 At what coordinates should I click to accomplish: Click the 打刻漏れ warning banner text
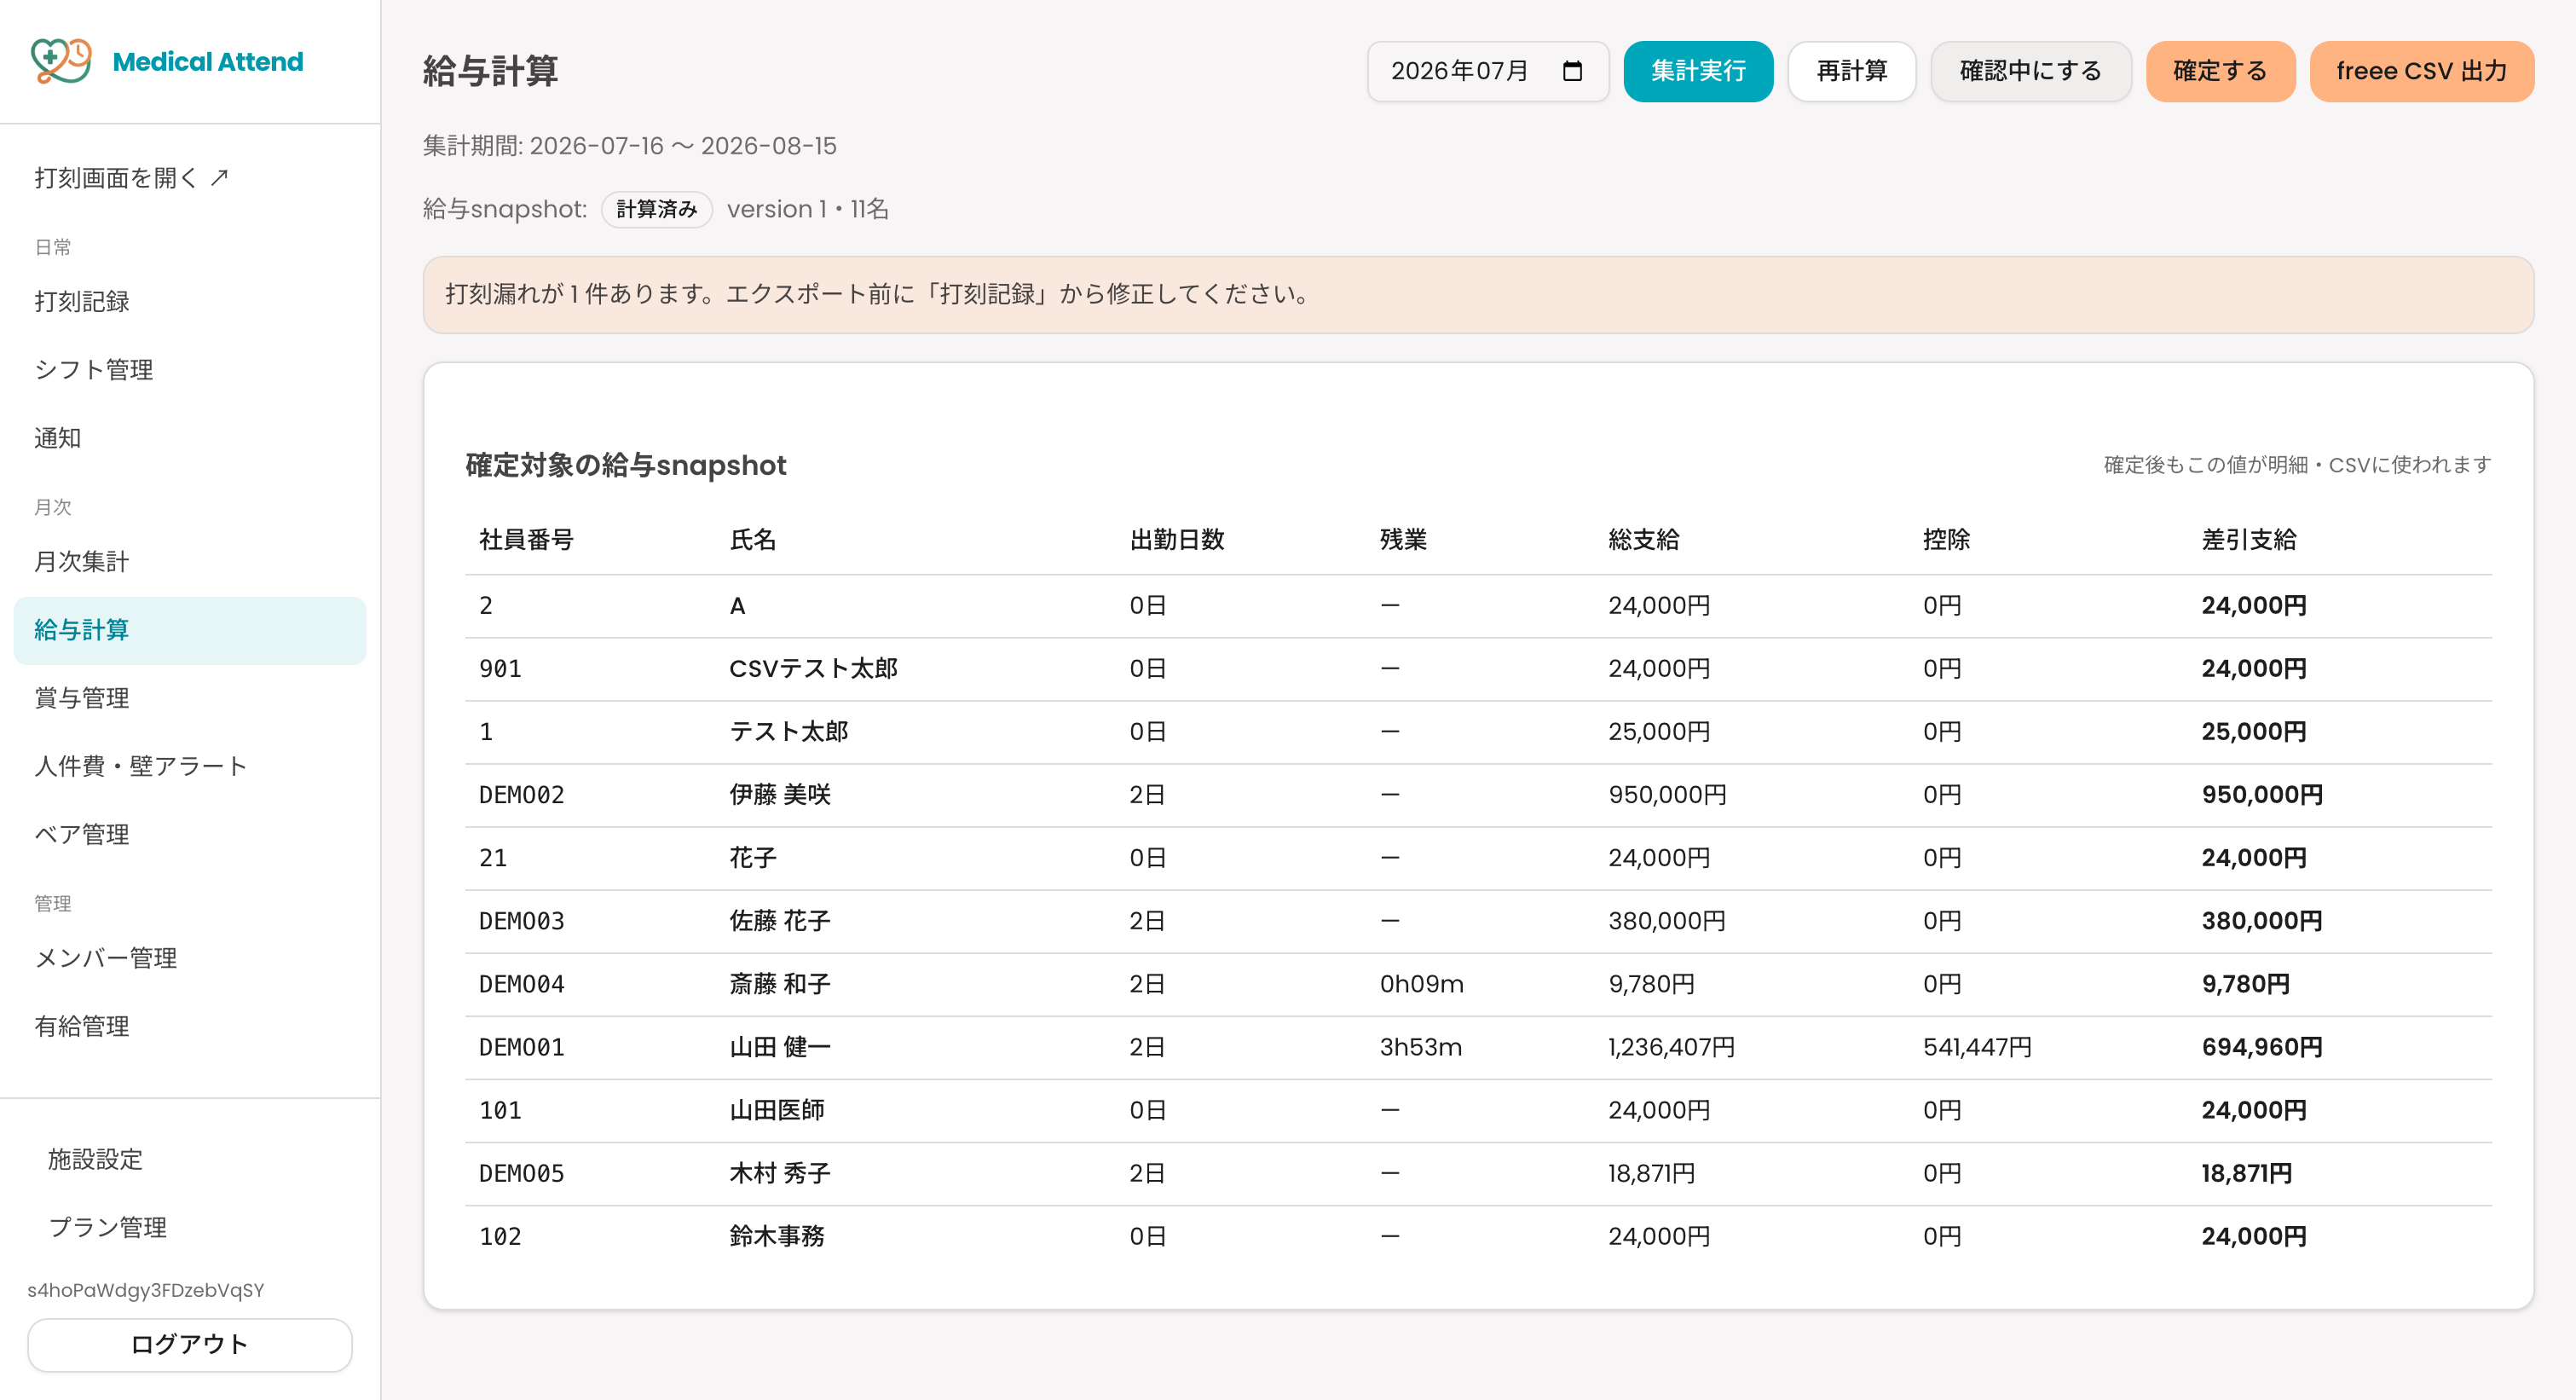pyautogui.click(x=880, y=294)
